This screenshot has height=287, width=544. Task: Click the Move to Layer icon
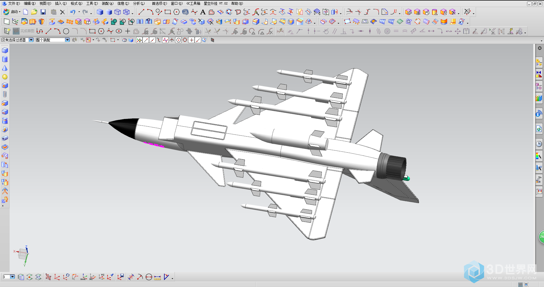tap(29, 277)
